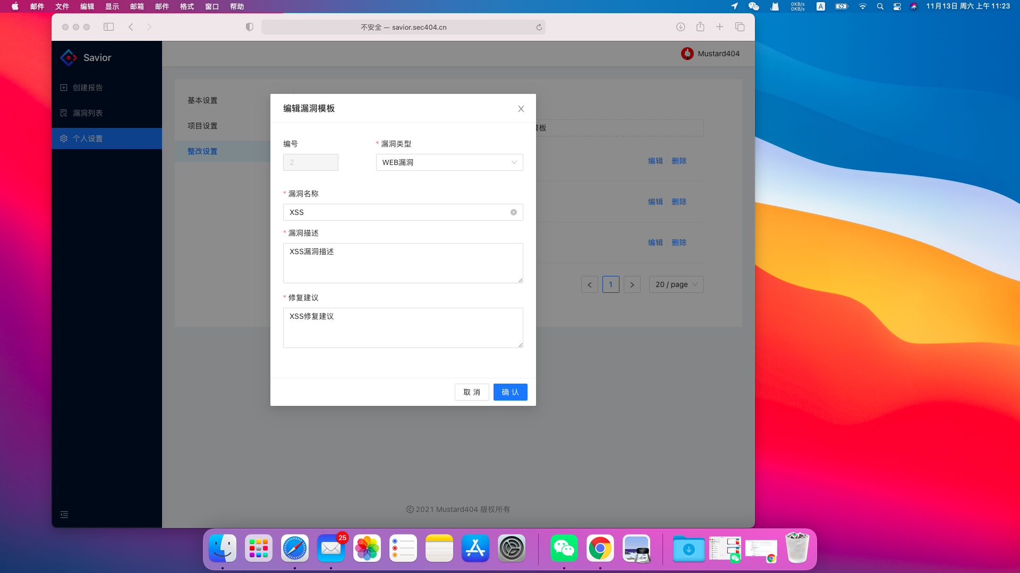
Task: Expand the 漏洞类型 WEB漏洞 dropdown
Action: (449, 162)
